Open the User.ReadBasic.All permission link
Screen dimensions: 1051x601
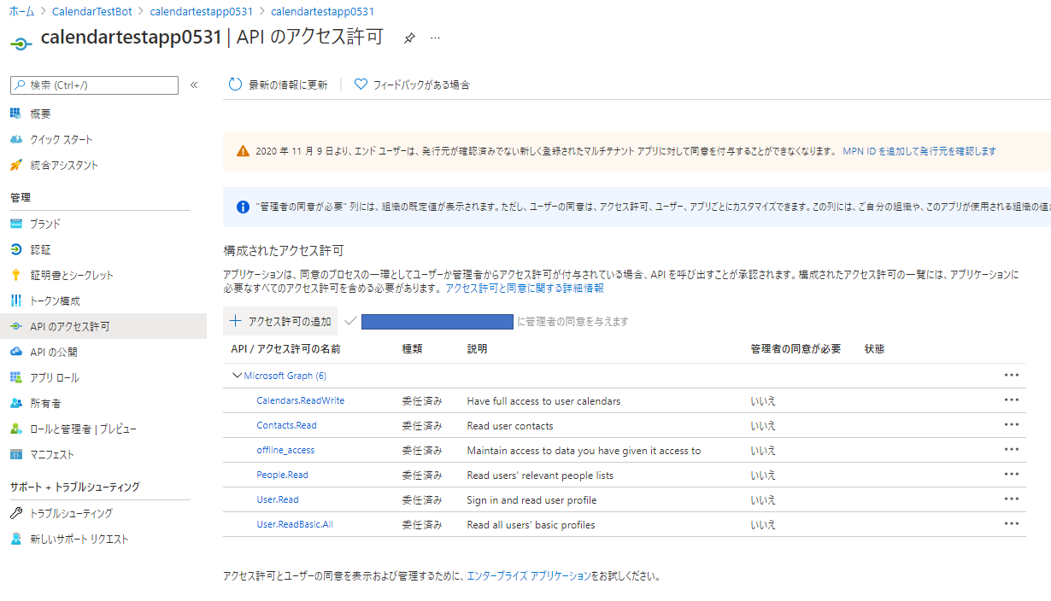click(x=295, y=524)
